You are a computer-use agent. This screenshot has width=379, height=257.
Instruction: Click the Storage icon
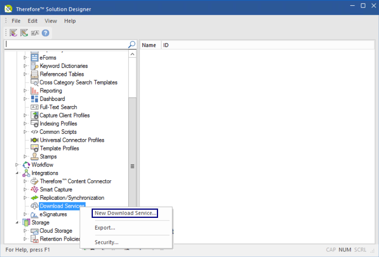(x=26, y=223)
